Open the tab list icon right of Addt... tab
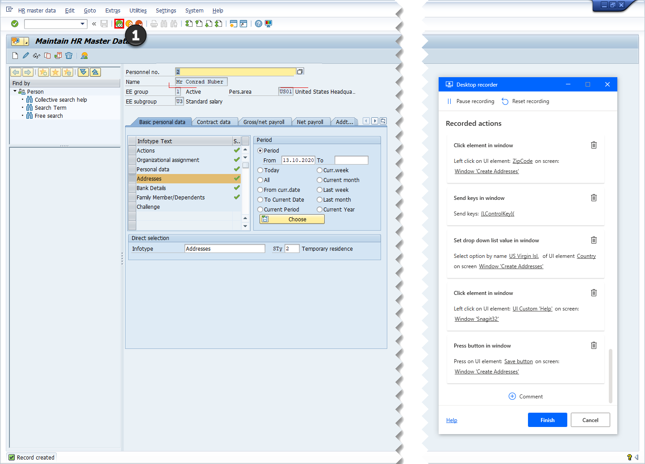This screenshot has height=464, width=645. pos(383,121)
